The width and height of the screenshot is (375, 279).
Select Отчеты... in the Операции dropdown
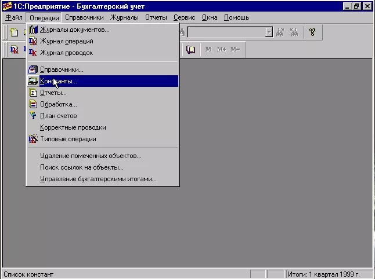(x=103, y=93)
